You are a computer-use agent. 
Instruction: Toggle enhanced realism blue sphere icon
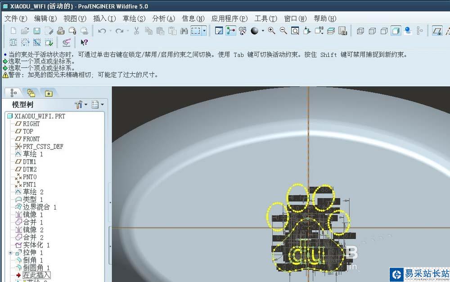[408, 31]
